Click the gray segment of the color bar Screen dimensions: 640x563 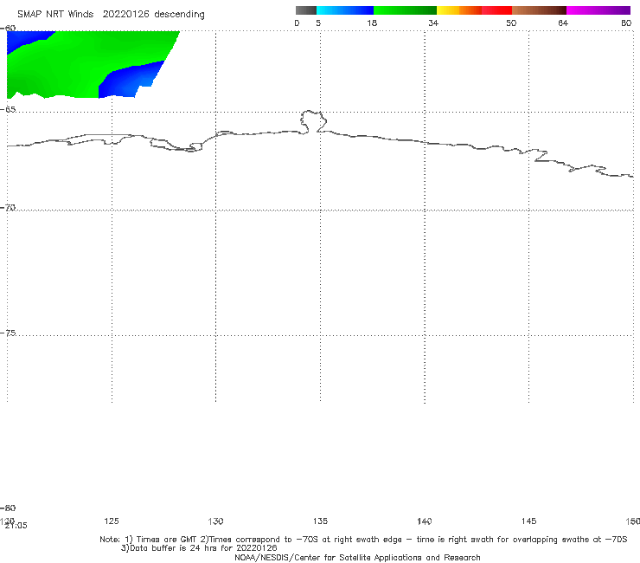305,10
